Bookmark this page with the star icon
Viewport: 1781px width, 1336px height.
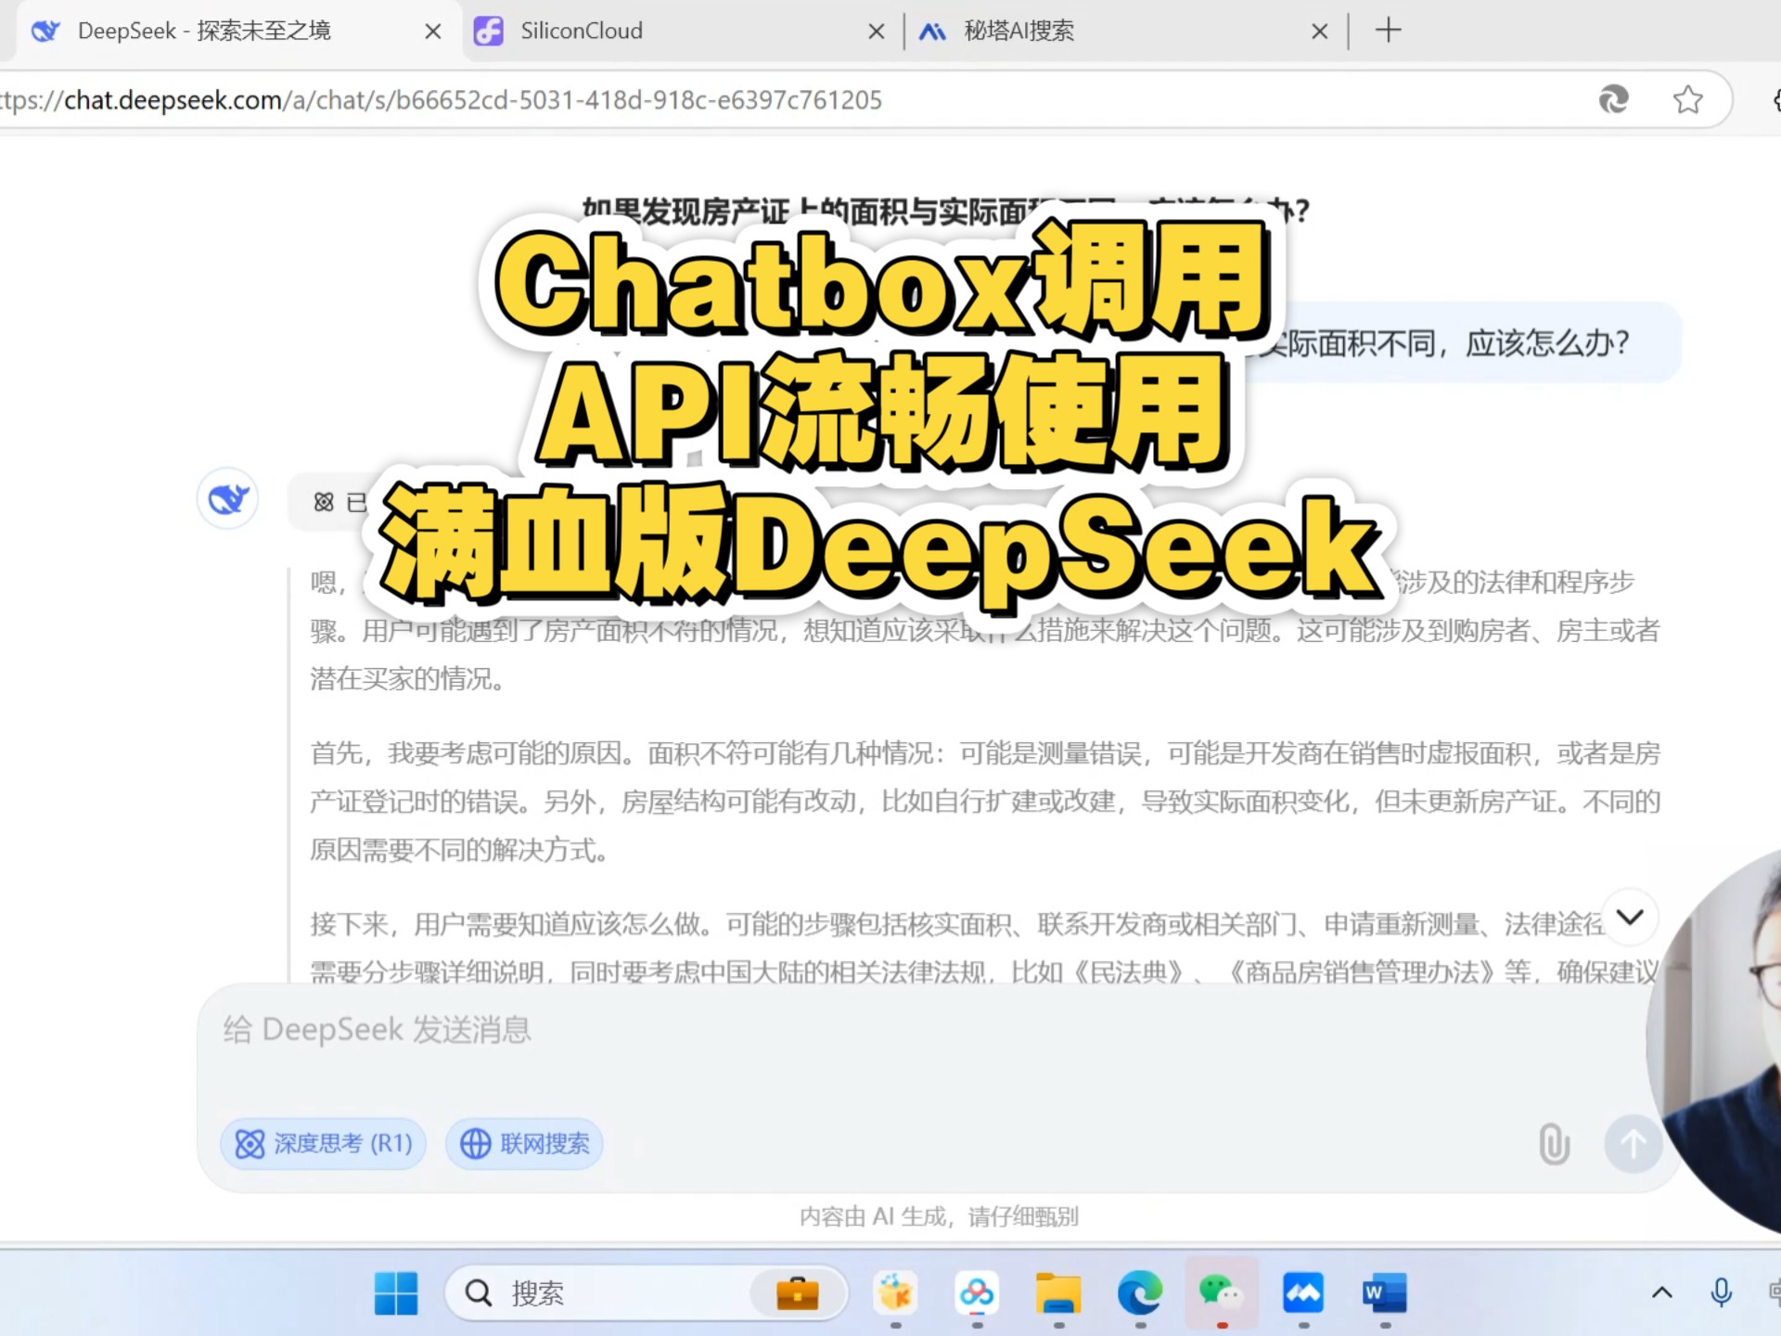pos(1687,99)
